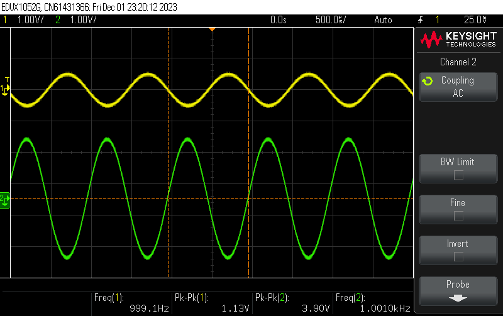Viewport: 503px width, 316px height.
Task: Click the Keysight Technologies logo
Action: tap(458, 40)
